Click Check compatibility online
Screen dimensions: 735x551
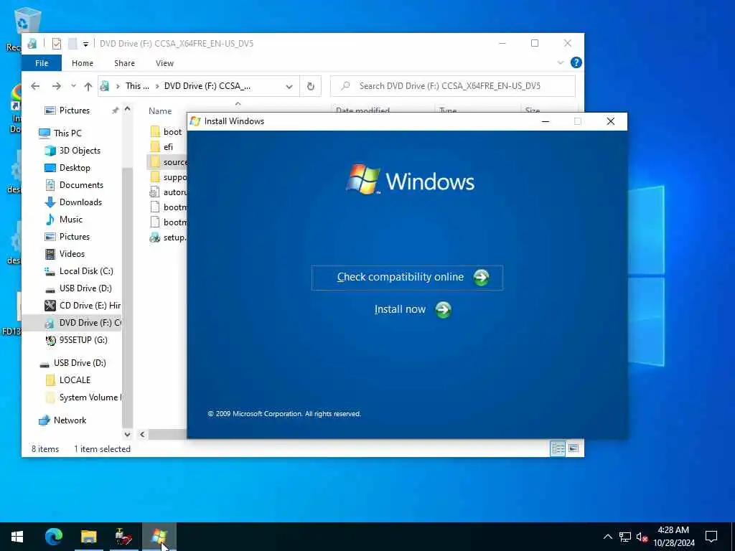coord(407,278)
